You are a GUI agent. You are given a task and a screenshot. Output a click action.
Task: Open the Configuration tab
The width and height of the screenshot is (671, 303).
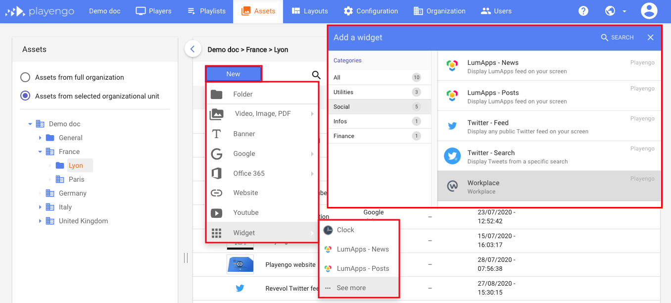tap(371, 11)
